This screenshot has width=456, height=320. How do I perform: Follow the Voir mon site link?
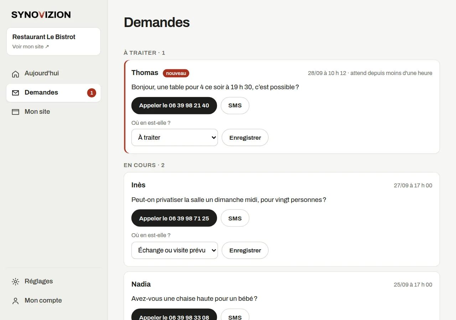pos(31,47)
